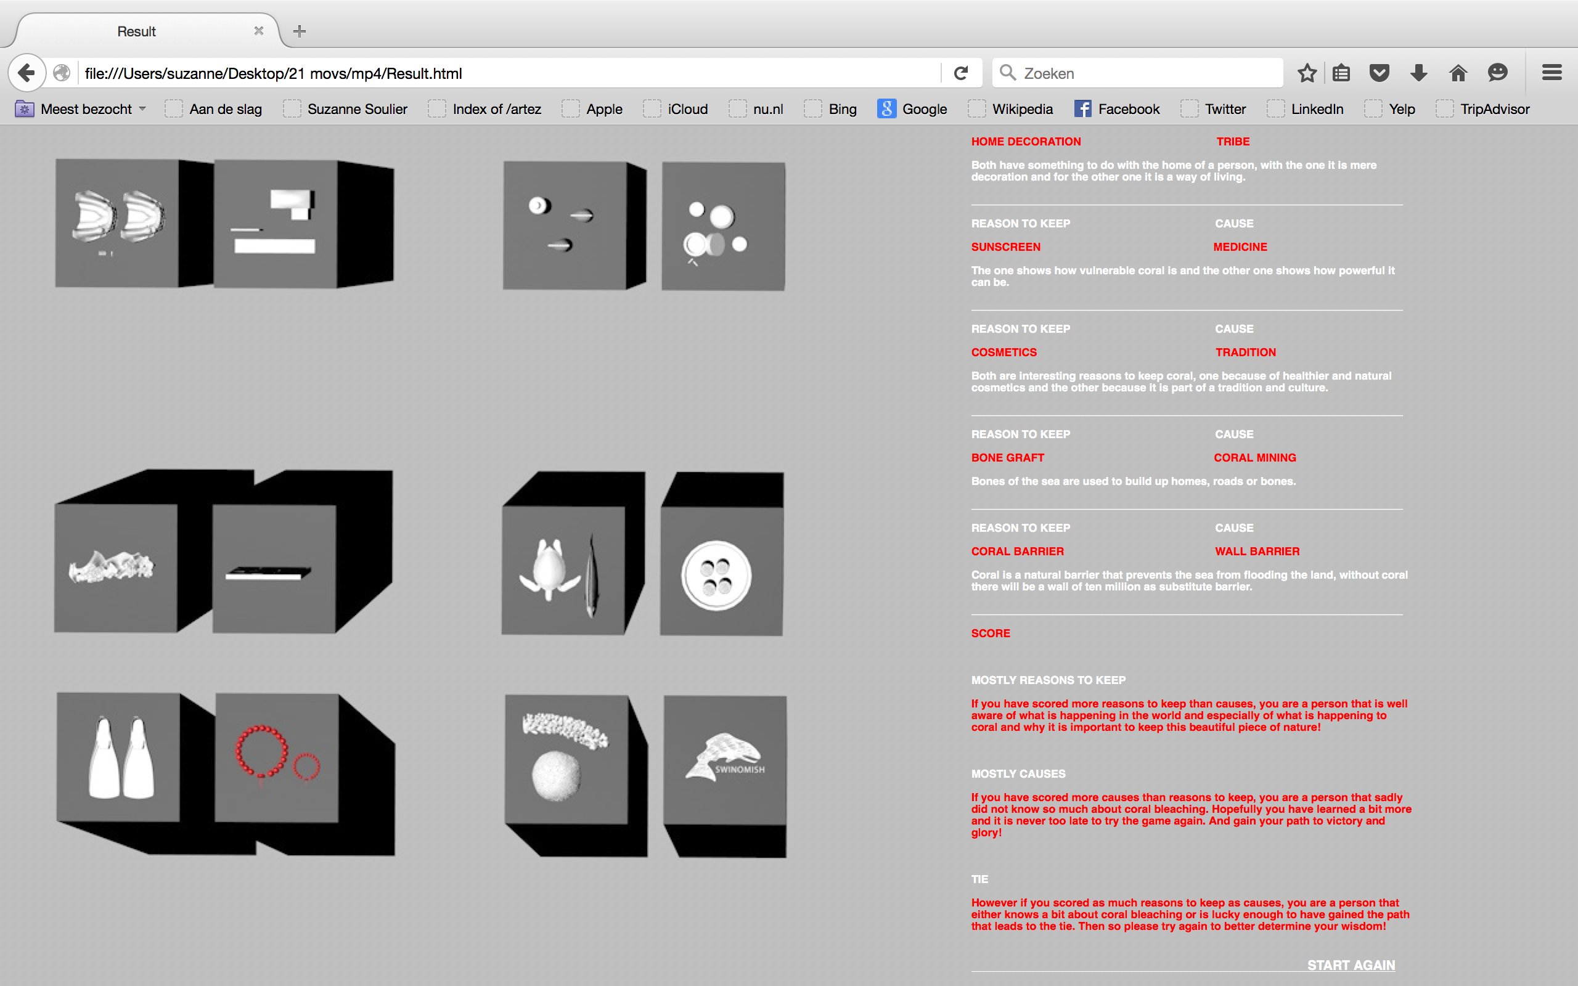Click the browser back arrow button
This screenshot has width=1578, height=986.
pyautogui.click(x=27, y=72)
